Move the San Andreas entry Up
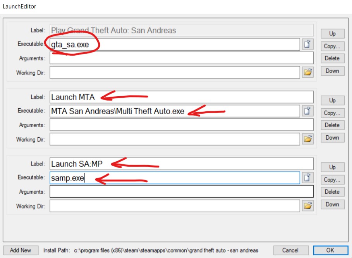The image size is (352, 258). coord(333,34)
